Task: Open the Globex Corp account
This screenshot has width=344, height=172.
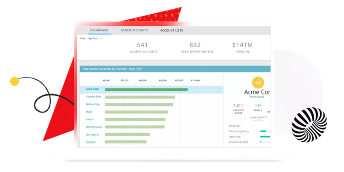Action: tap(93, 104)
